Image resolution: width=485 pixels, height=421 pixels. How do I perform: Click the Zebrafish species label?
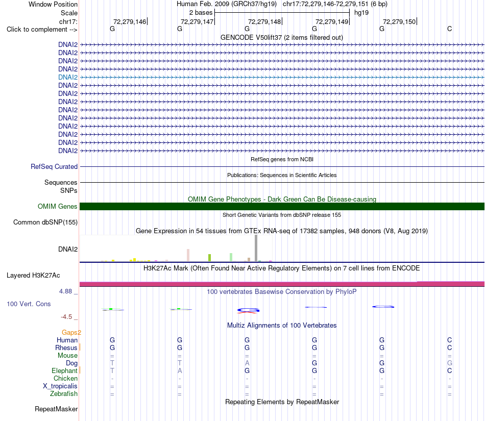(64, 394)
